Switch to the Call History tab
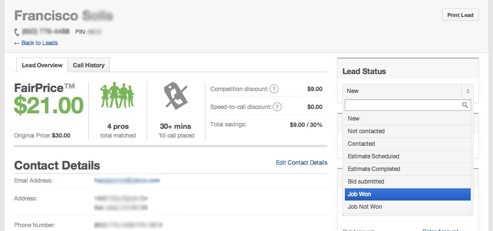The height and width of the screenshot is (231, 493). pos(89,65)
